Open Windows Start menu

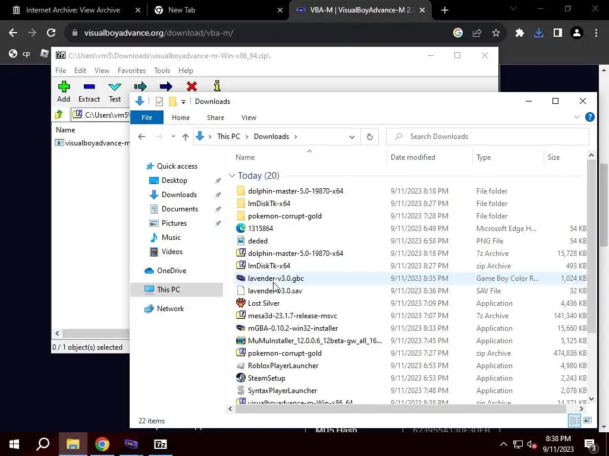click(14, 444)
